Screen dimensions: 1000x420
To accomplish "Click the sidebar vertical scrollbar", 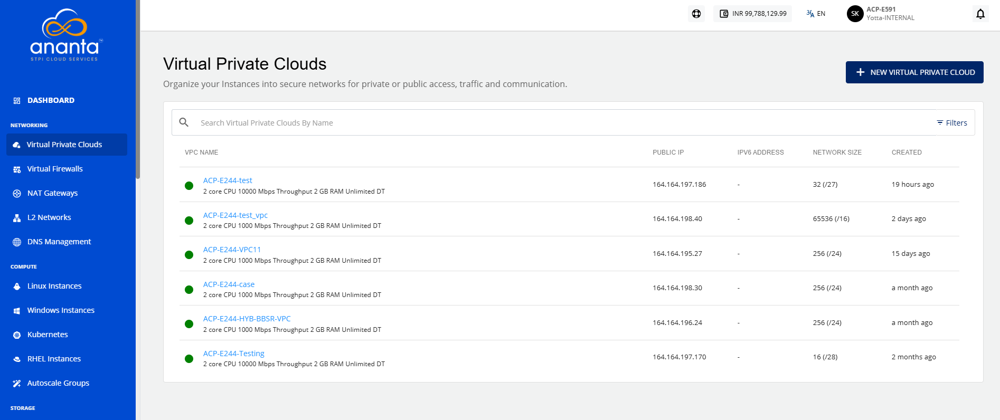I will (x=138, y=90).
